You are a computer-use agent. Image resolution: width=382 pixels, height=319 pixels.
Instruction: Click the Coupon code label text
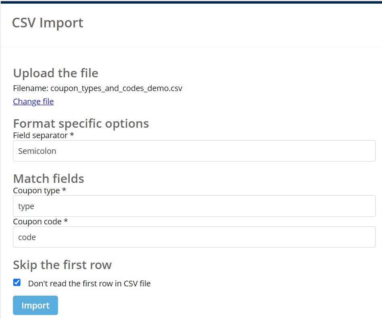37,222
